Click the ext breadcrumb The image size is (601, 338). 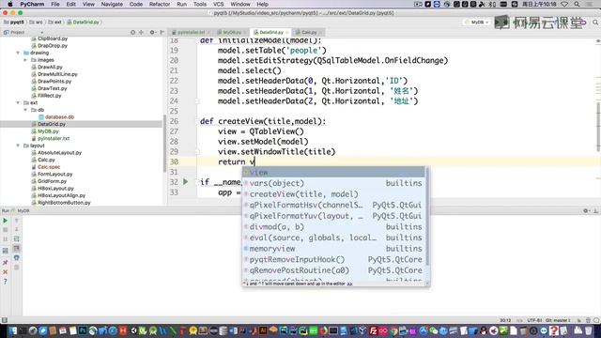coord(55,23)
